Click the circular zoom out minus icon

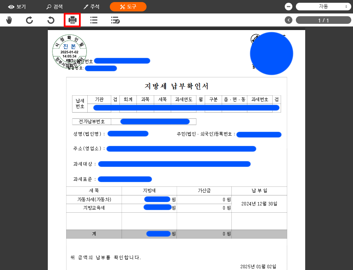point(289,7)
